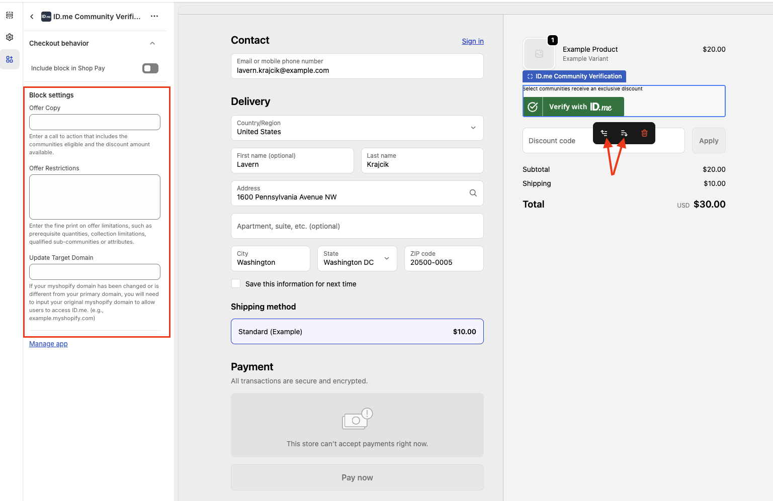This screenshot has width=773, height=501.
Task: Open the checkout sections panel icon
Action: tap(9, 15)
